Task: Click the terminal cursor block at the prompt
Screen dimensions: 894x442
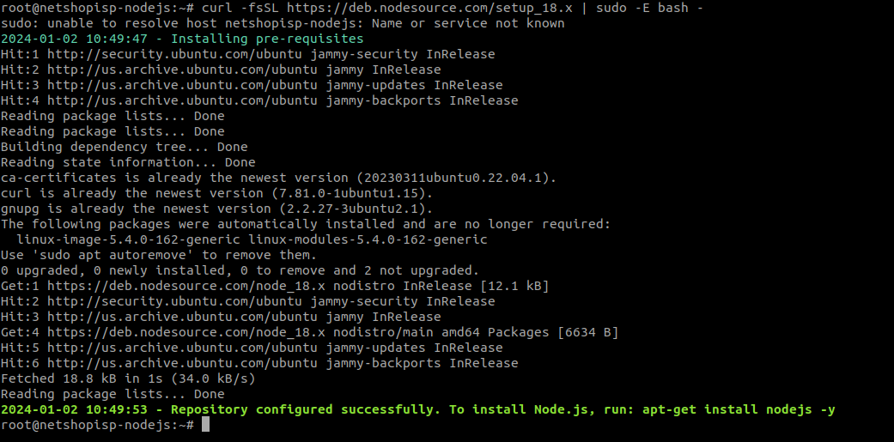Action: (x=206, y=425)
